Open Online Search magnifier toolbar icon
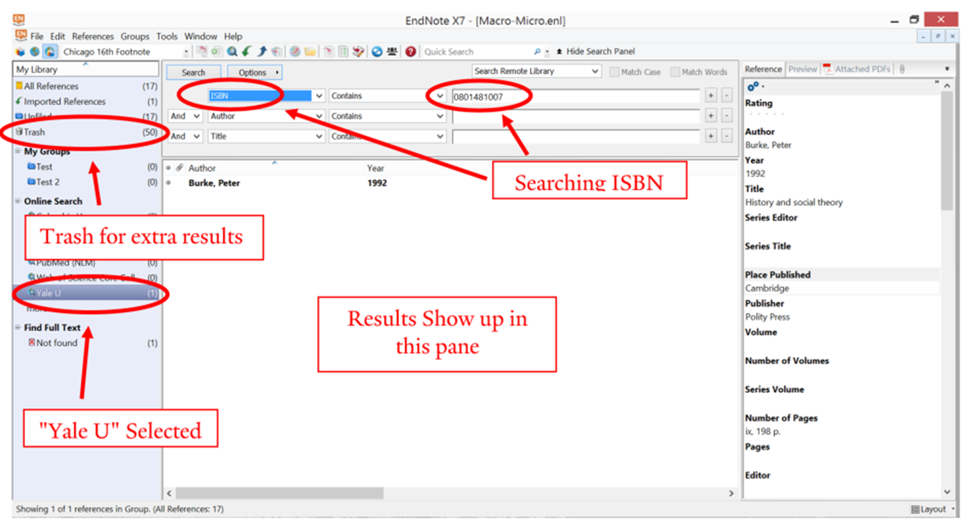Image resolution: width=967 pixels, height=525 pixels. 232,52
